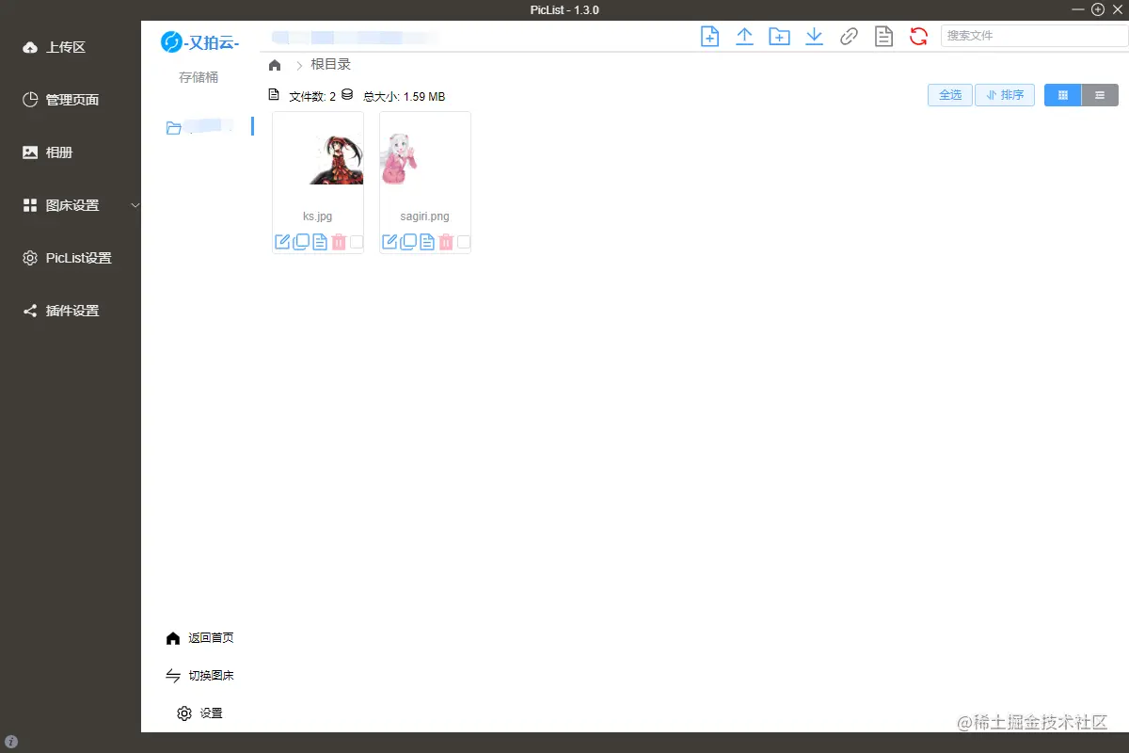This screenshot has height=753, width=1129.
Task: Click the upload arrow icon in top toolbar
Action: 744,37
